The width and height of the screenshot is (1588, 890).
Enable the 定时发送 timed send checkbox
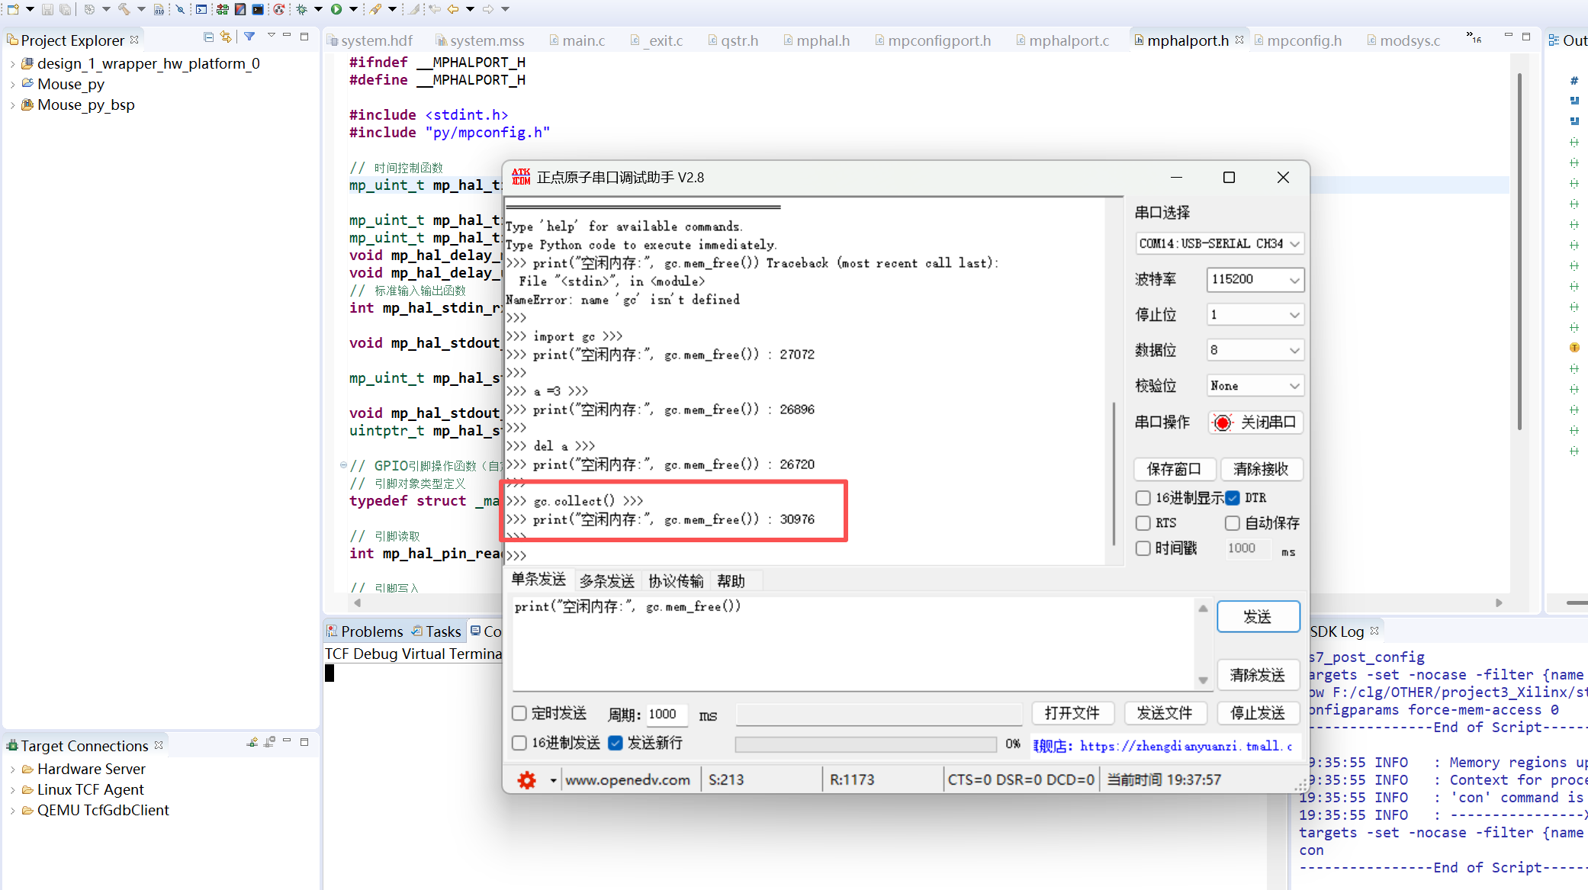pyautogui.click(x=519, y=713)
